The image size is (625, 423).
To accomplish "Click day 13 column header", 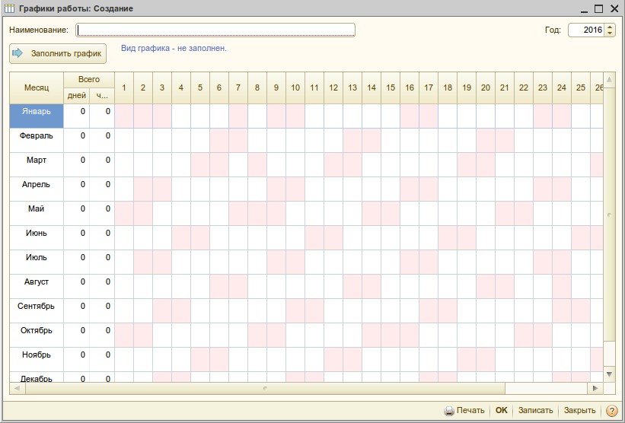I will click(x=352, y=87).
